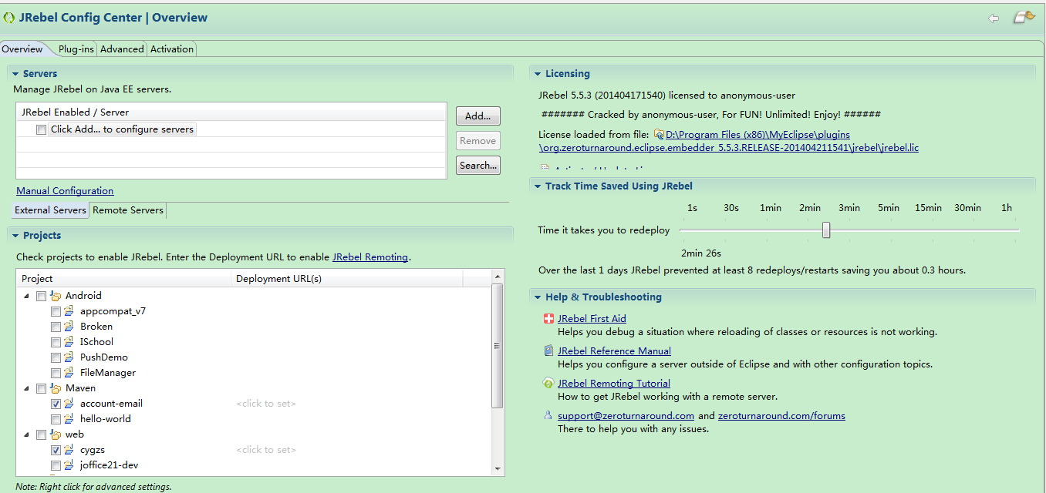Open the zeroturnaround.com/forums link
The height and width of the screenshot is (493, 1046).
(x=781, y=416)
